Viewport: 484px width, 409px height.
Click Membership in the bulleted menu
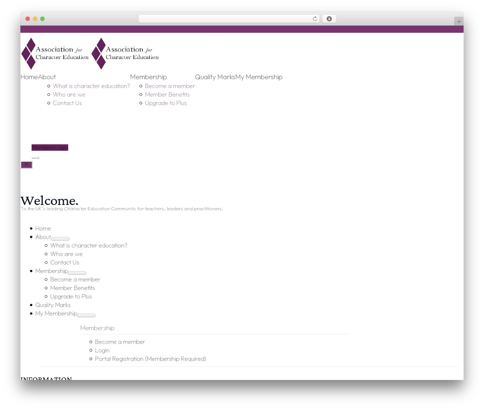click(x=51, y=271)
